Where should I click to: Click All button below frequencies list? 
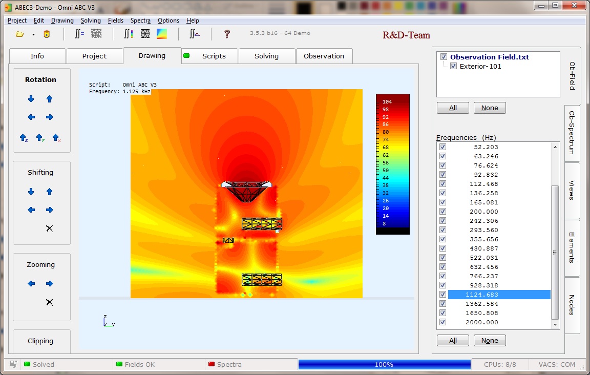pyautogui.click(x=453, y=340)
